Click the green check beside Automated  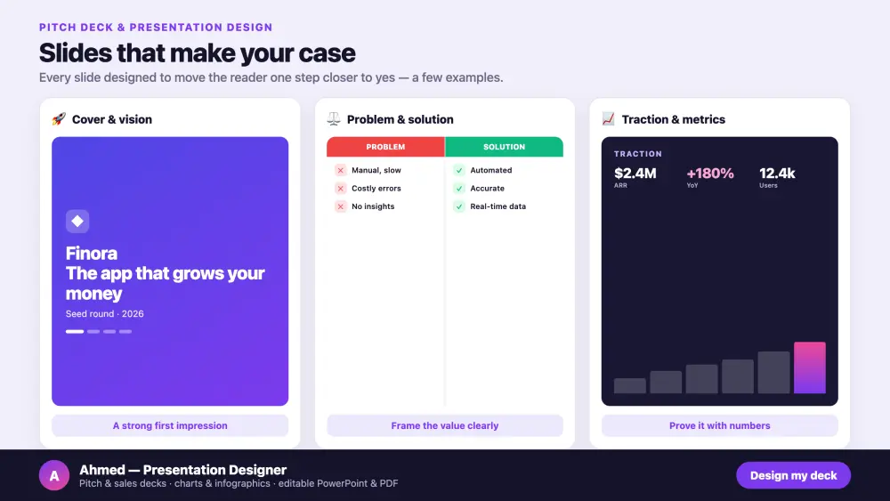[x=459, y=170]
